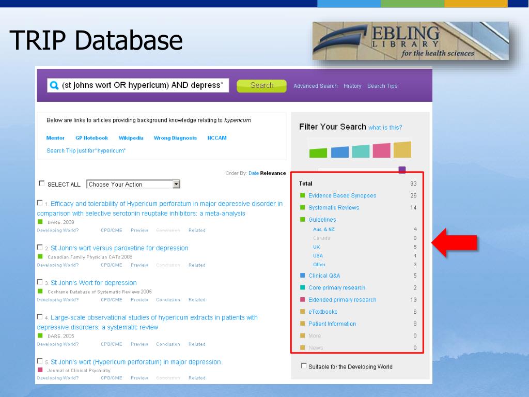Order results by Date
The width and height of the screenshot is (529, 397).
(x=253, y=173)
